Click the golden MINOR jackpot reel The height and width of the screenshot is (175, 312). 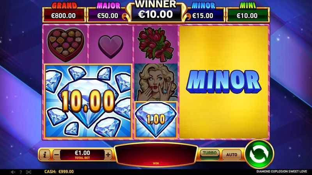223,82
